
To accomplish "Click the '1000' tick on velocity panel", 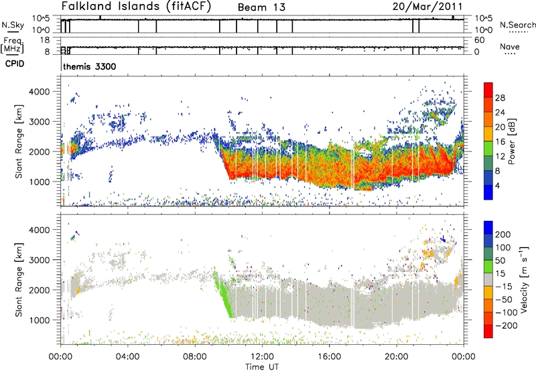I will point(39,320).
